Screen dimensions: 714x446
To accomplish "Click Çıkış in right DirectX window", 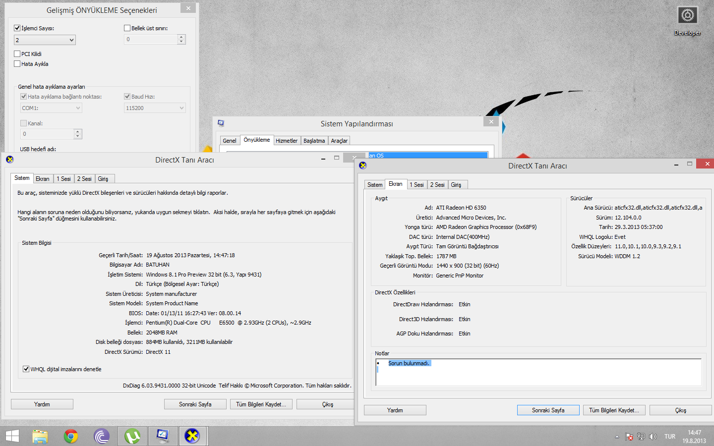I will (x=681, y=410).
